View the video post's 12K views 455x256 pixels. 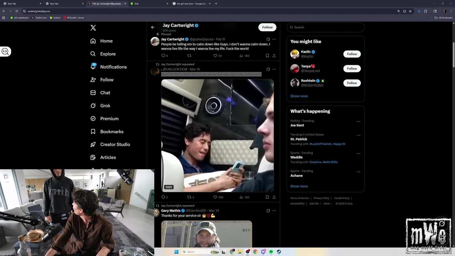click(x=245, y=197)
